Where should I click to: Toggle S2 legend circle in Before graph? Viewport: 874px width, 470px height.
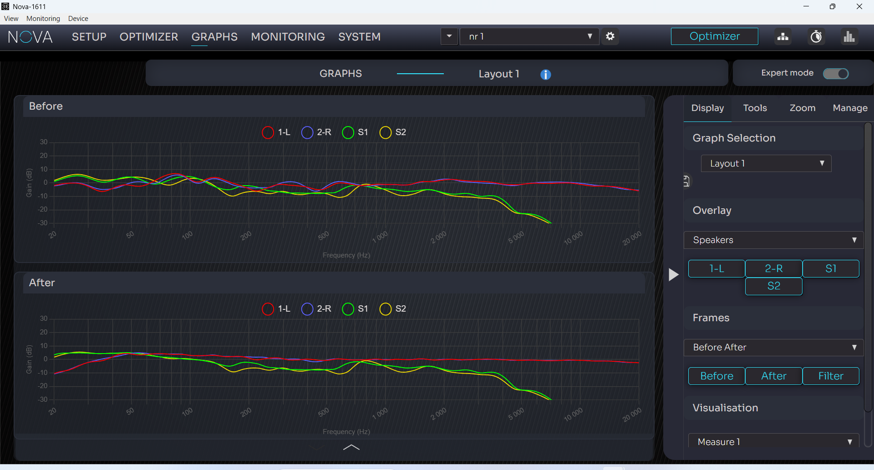click(x=386, y=132)
